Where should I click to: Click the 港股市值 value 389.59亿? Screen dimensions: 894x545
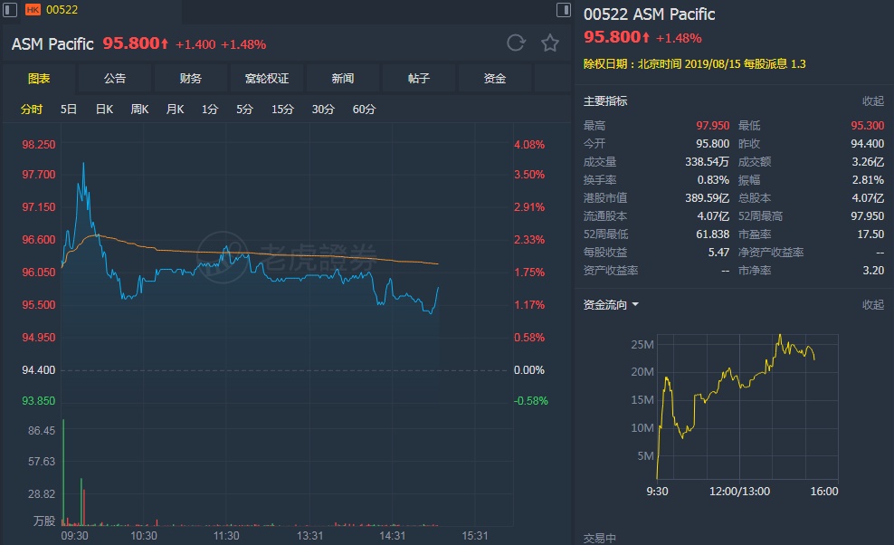(x=707, y=198)
